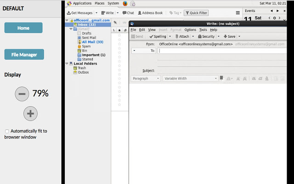
Task: Click the File Manager button
Action: click(24, 54)
